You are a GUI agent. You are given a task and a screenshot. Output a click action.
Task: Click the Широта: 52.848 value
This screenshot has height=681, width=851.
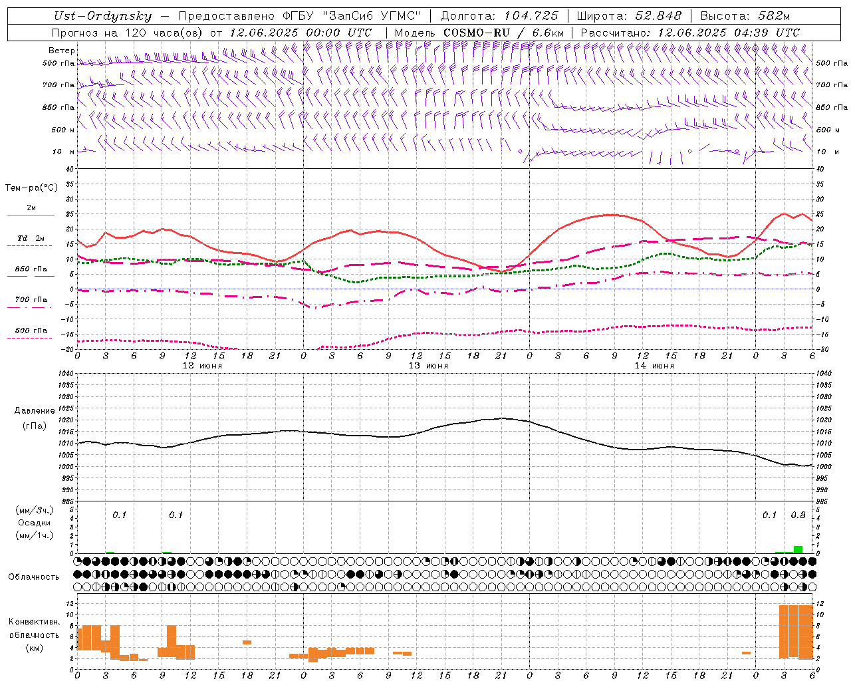[x=629, y=16]
